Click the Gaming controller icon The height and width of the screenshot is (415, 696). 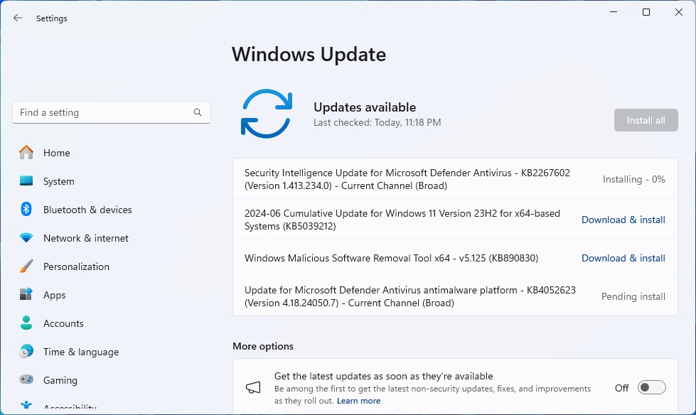click(x=26, y=380)
